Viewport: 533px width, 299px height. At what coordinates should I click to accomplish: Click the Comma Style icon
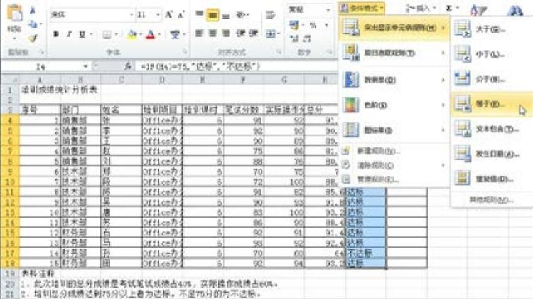pyautogui.click(x=326, y=25)
